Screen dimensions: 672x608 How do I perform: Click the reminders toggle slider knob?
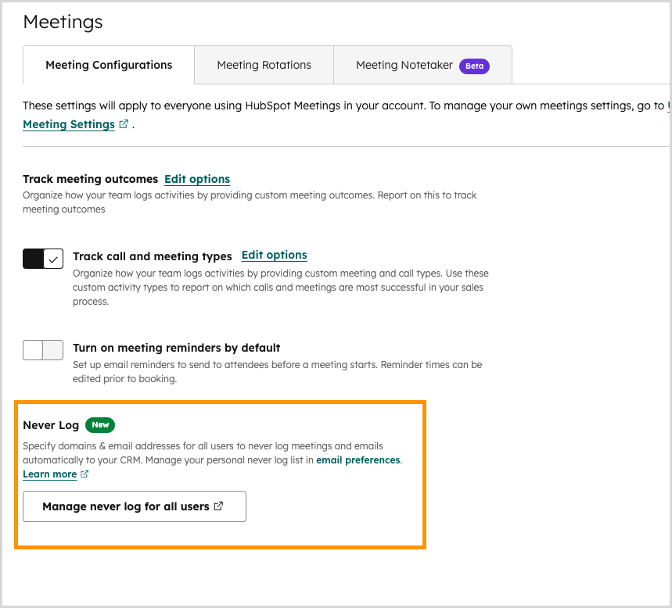tap(31, 350)
